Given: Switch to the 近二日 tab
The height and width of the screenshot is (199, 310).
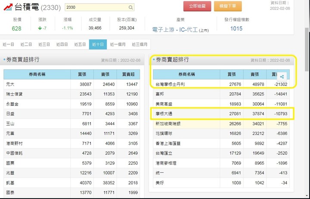Looking at the screenshot, I should (x=26, y=44).
